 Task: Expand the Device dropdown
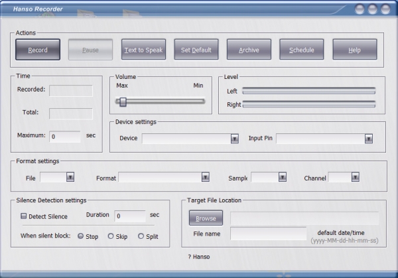click(x=235, y=139)
